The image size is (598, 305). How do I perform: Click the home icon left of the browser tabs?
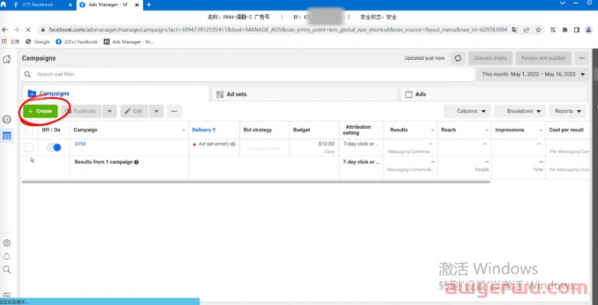[4, 5]
